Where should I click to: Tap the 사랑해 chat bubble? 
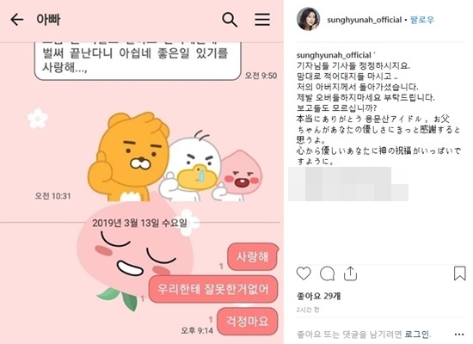pos(253,257)
